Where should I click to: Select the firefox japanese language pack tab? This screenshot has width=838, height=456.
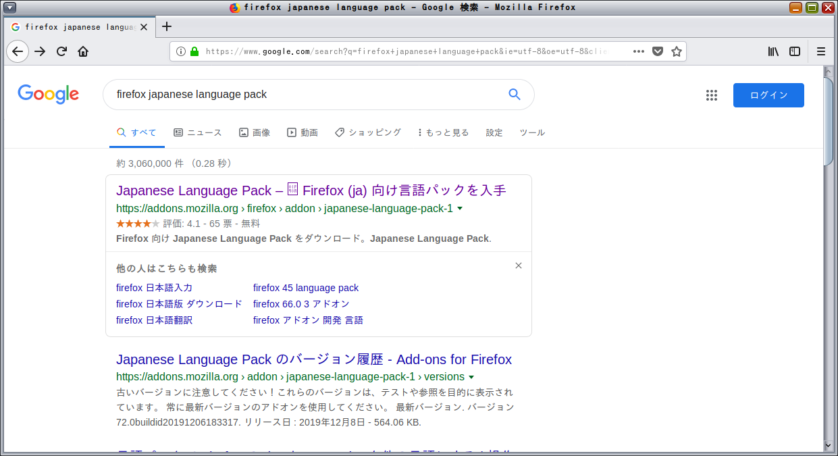coord(80,27)
